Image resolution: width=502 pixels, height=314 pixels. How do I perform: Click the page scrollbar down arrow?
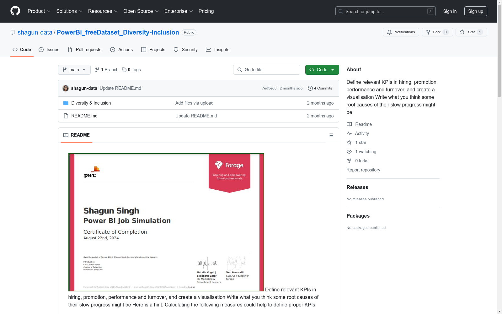(x=499, y=311)
